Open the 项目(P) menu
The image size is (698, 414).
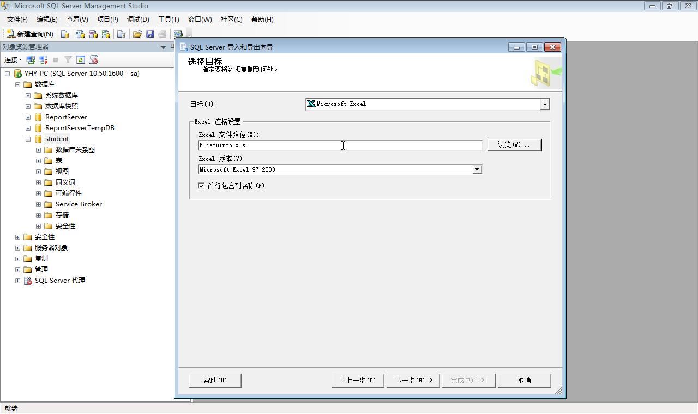point(107,19)
